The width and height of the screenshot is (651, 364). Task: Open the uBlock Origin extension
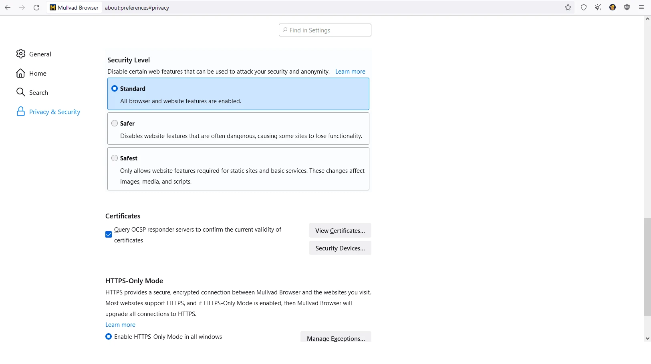[x=627, y=8]
